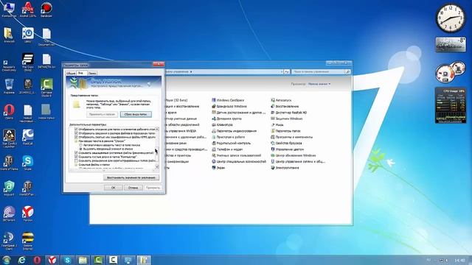Open Клавиатура settings item
The height and width of the screenshot is (265, 472).
pyautogui.click(x=222, y=124)
